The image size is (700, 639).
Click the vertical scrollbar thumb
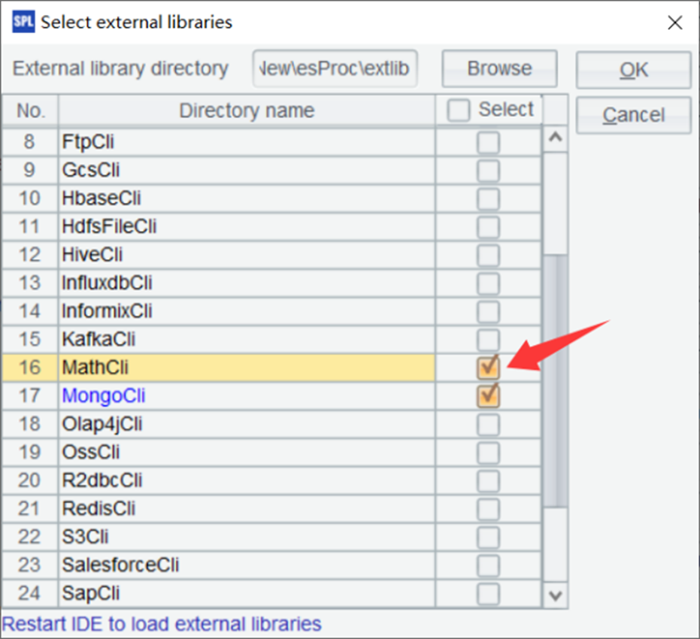point(556,380)
